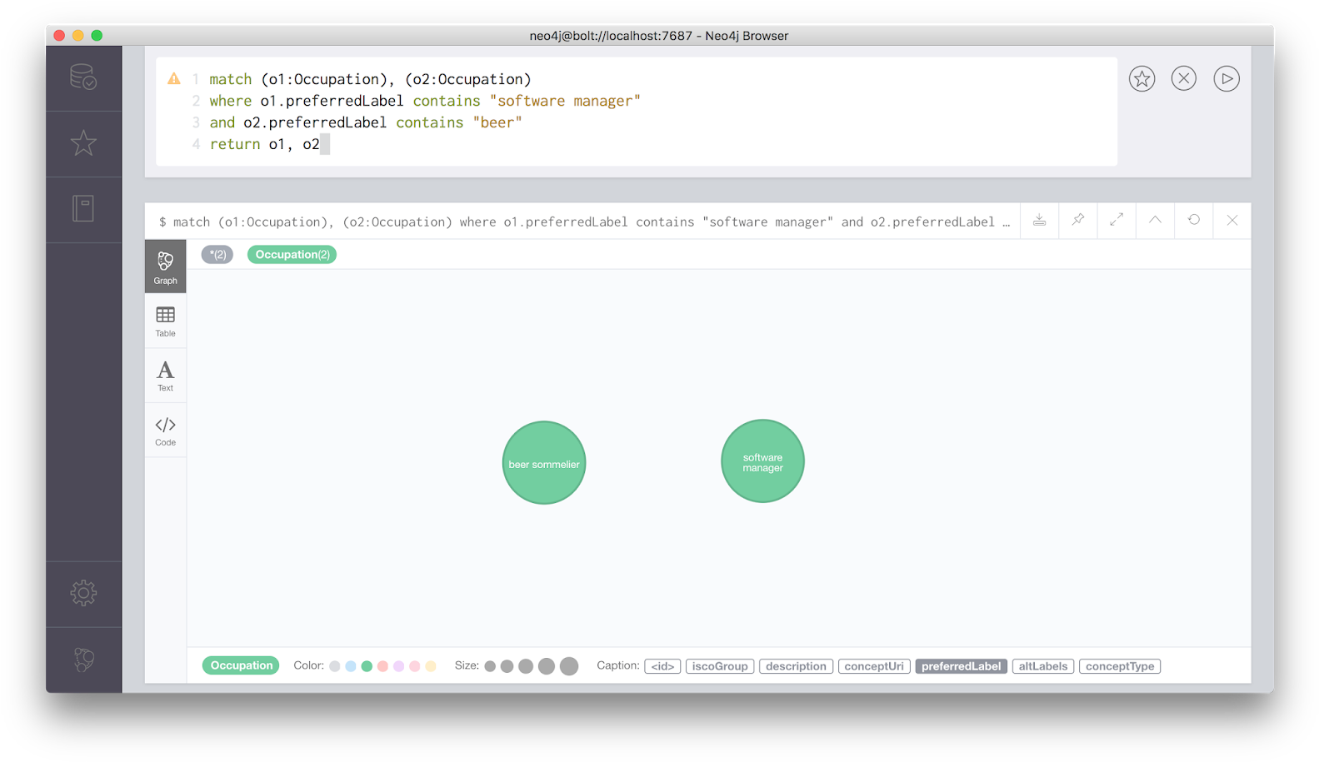The height and width of the screenshot is (762, 1319).
Task: Run the query with the play button
Action: point(1227,79)
